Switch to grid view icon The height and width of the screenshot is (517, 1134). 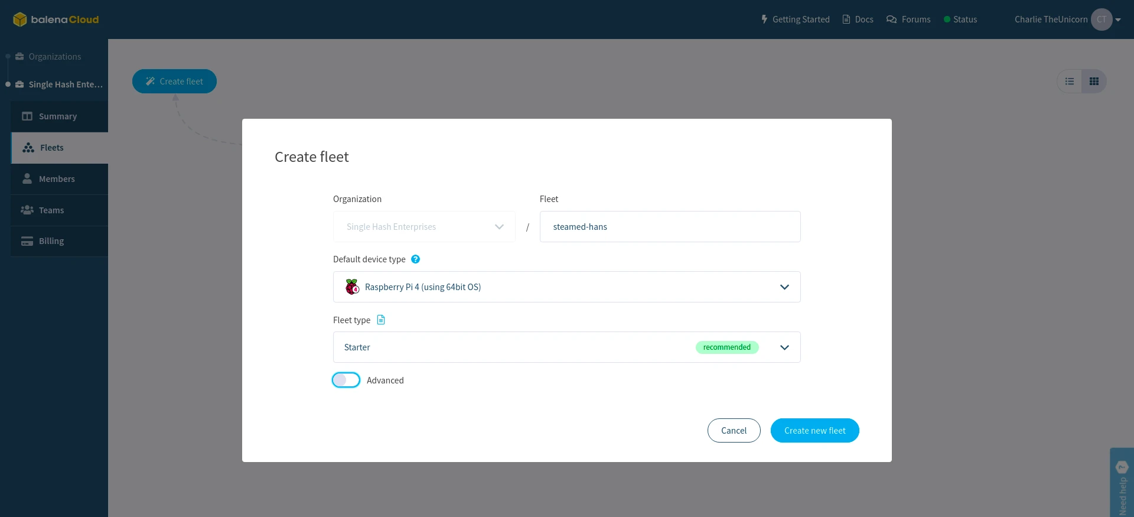click(x=1094, y=82)
